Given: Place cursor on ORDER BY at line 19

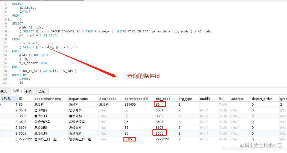Looking at the screenshot, I should click(x=19, y=75).
